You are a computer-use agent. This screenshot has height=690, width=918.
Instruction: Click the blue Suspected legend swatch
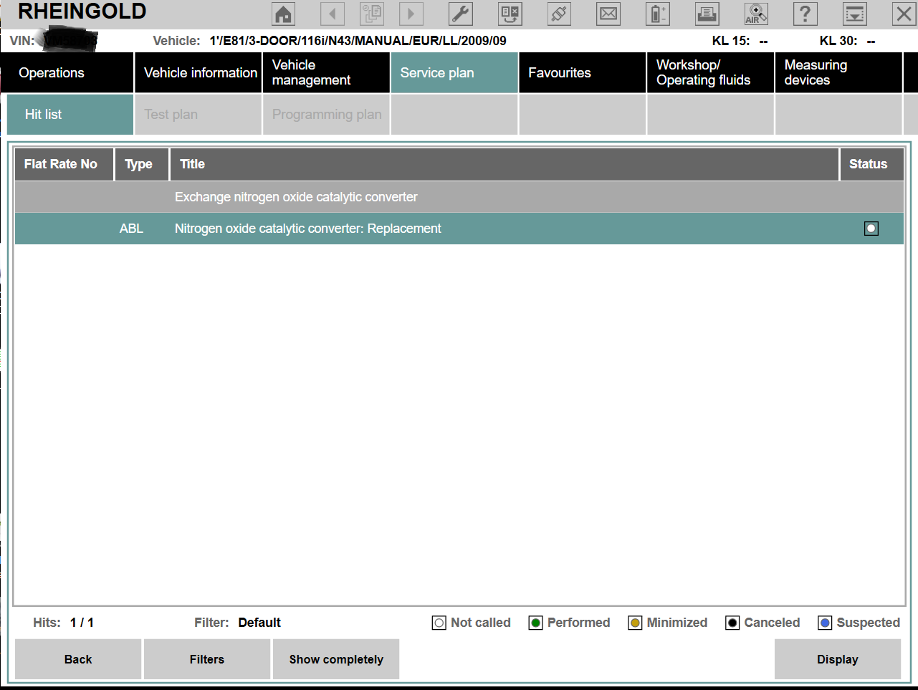click(x=825, y=623)
